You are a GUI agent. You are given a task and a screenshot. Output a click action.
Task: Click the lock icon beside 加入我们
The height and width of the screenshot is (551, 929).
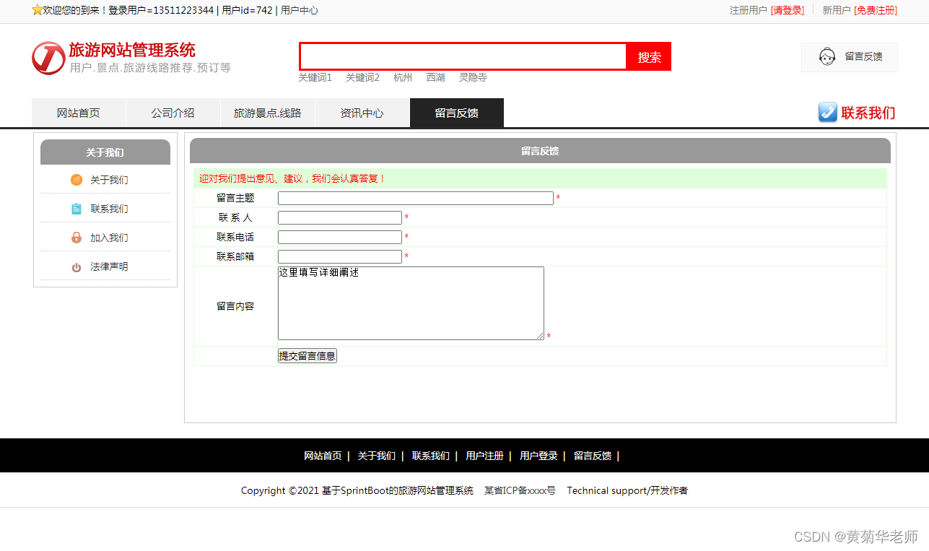(77, 238)
